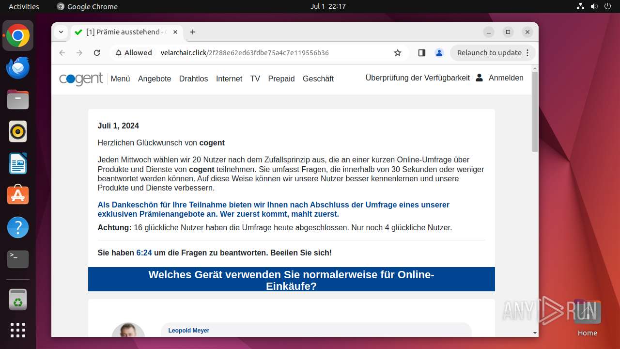The image size is (620, 349).
Task: Open Chrome profile avatar
Action: pos(439,53)
